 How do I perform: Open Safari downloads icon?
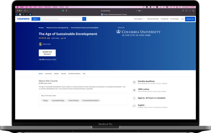pyautogui.click(x=183, y=11)
